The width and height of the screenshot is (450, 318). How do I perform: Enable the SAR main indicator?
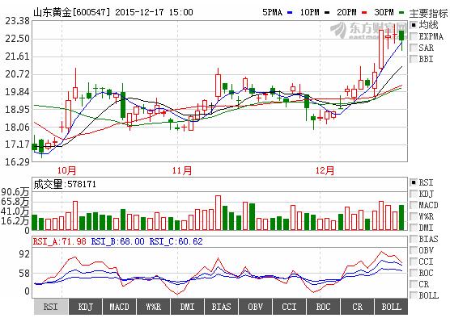click(414, 48)
